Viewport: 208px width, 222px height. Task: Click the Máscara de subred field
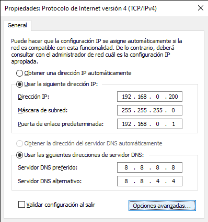coord(149,110)
